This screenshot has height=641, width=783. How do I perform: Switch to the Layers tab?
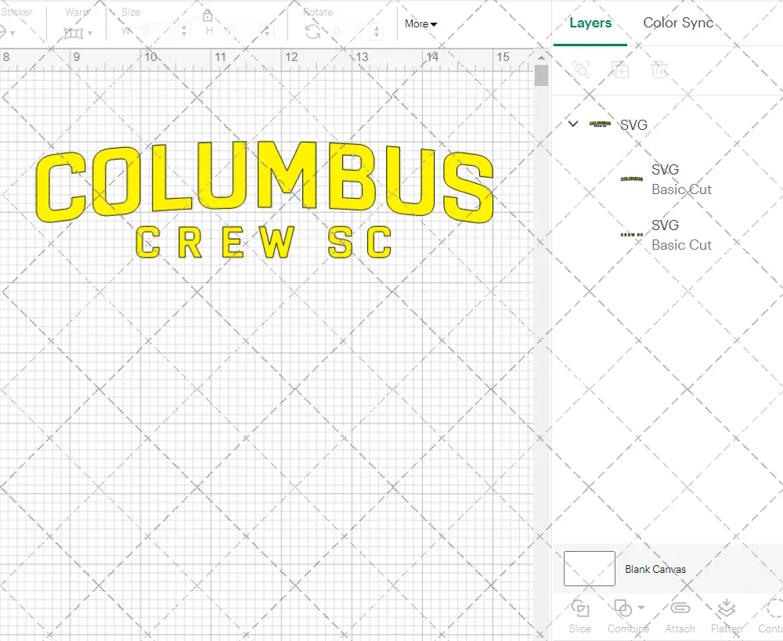(x=590, y=23)
